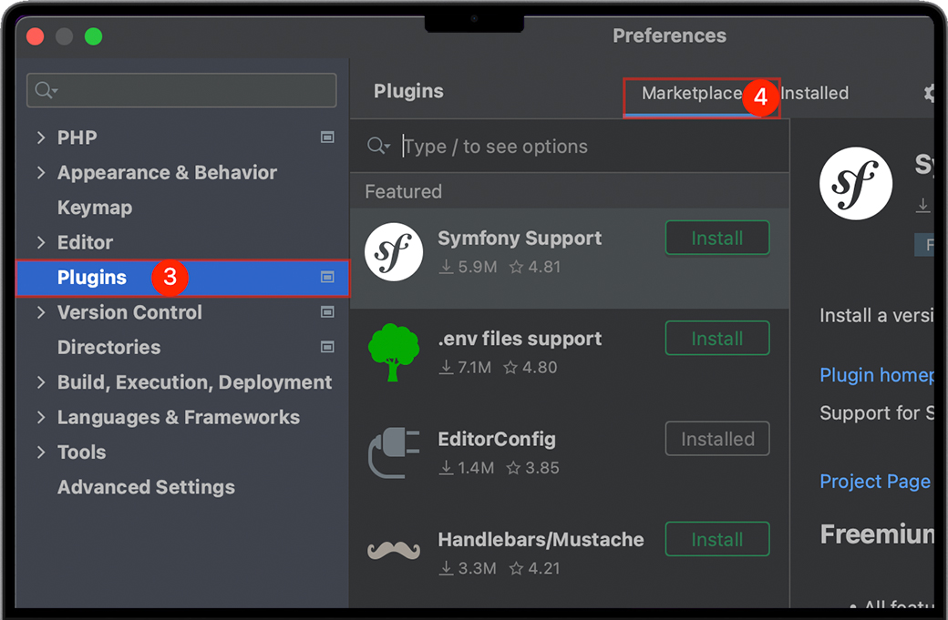Install the .env files support plugin
The image size is (948, 620).
click(x=717, y=339)
